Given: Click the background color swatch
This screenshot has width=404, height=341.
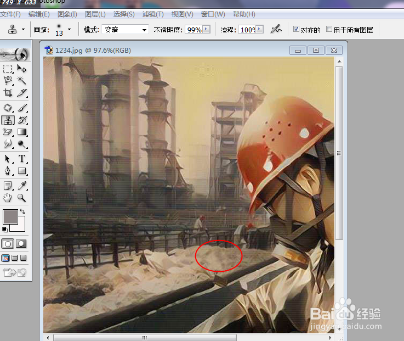Looking at the screenshot, I should coord(21,227).
